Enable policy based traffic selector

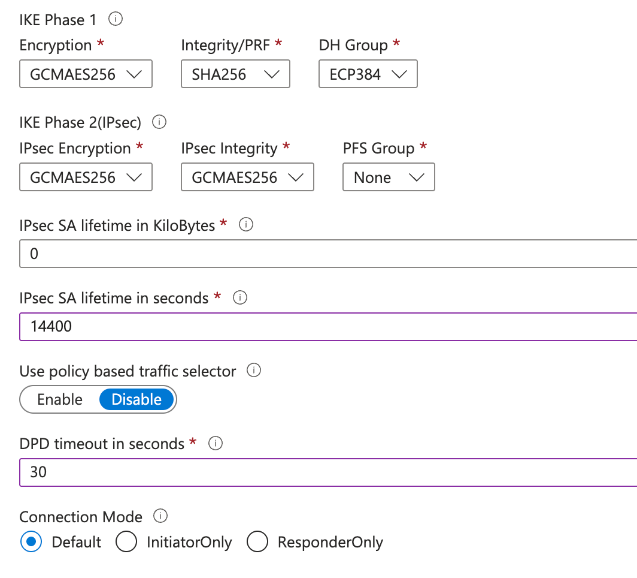60,399
